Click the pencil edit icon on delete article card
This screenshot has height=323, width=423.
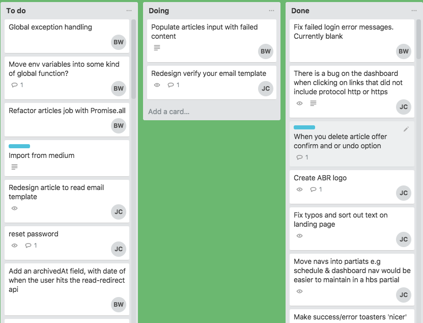406,129
